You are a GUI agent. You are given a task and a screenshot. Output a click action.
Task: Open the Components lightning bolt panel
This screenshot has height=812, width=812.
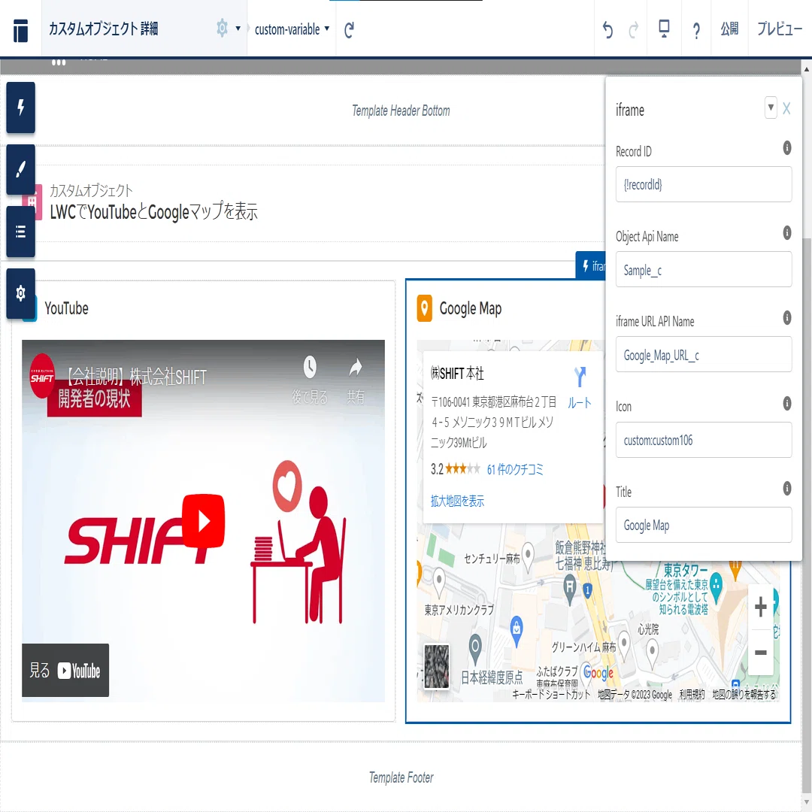21,108
